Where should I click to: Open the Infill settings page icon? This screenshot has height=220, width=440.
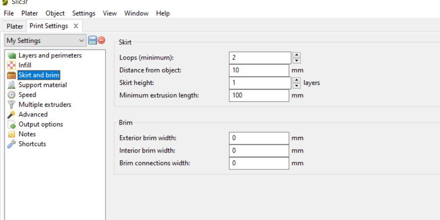[11, 65]
